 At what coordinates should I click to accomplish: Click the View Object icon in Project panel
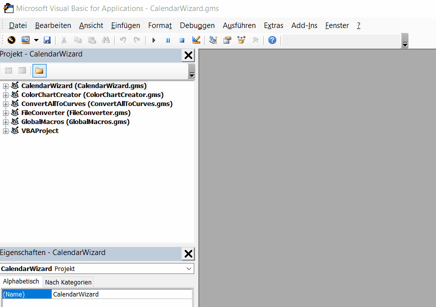(22, 70)
